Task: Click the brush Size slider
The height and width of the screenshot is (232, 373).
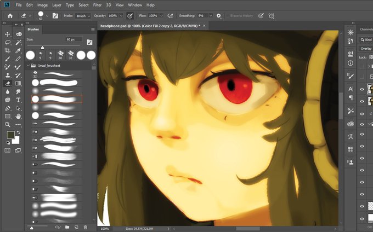Action: [x=54, y=46]
